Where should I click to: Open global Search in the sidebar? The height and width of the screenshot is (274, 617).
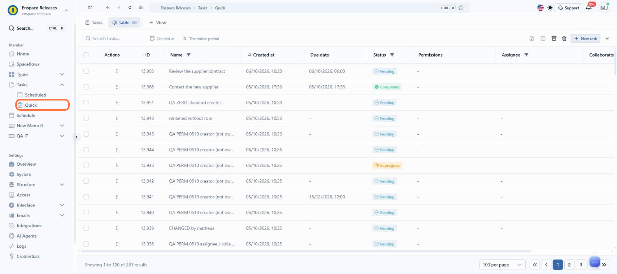[37, 28]
